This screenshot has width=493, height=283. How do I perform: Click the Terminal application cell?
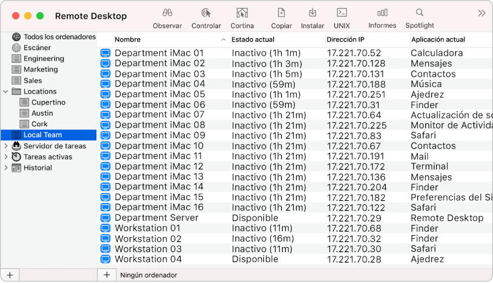point(429,166)
